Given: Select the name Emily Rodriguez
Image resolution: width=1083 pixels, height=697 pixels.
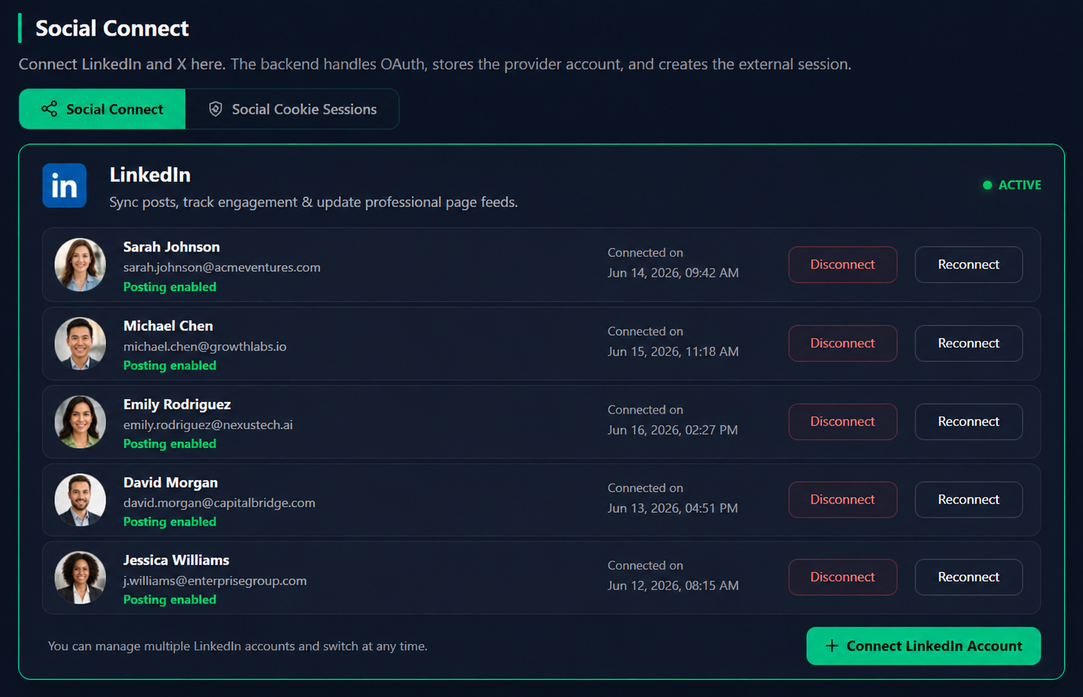Looking at the screenshot, I should (177, 404).
